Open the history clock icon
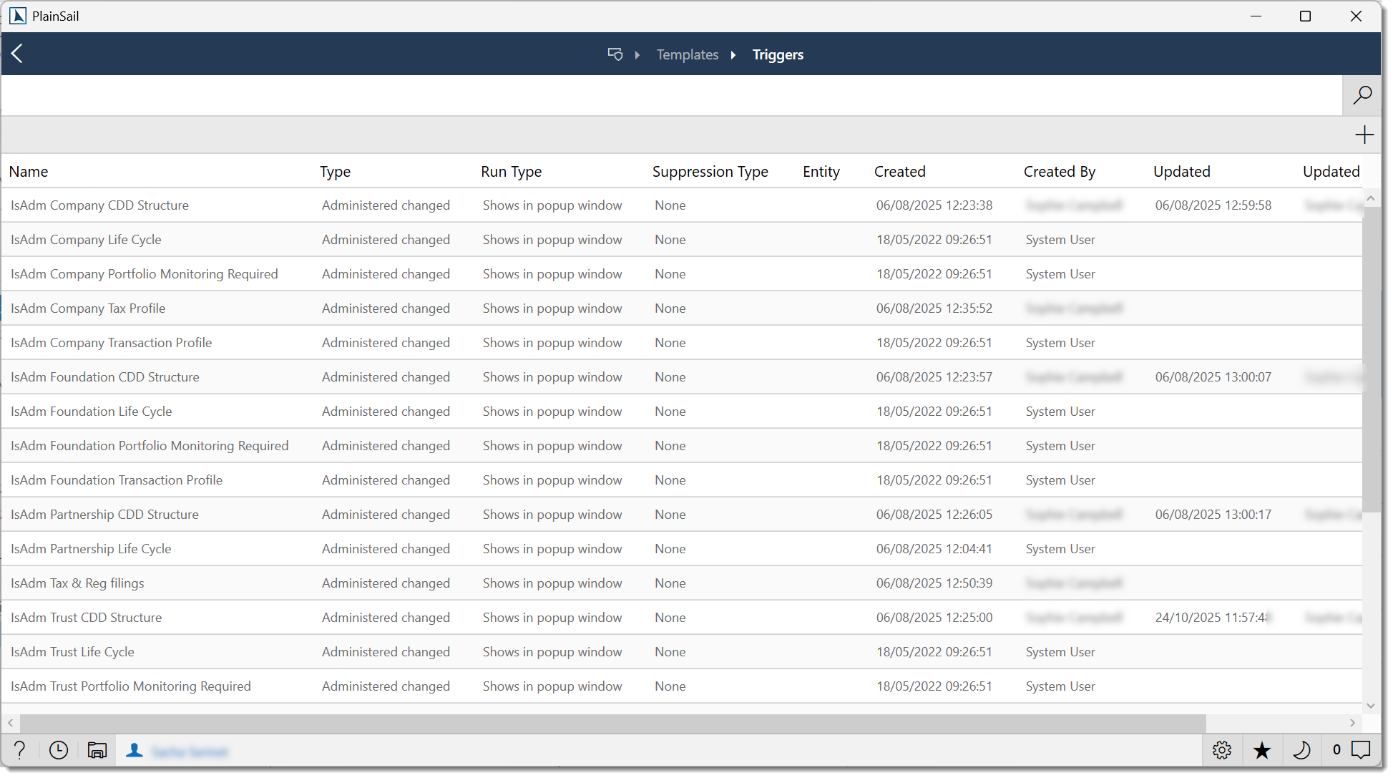This screenshot has width=1393, height=778. (58, 749)
